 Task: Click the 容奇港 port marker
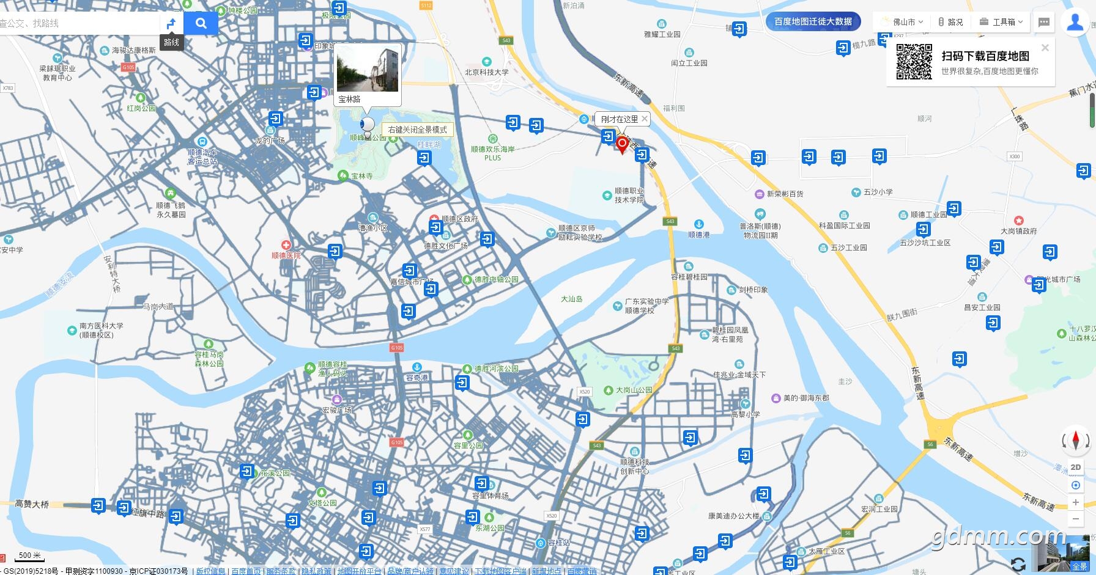tap(417, 368)
